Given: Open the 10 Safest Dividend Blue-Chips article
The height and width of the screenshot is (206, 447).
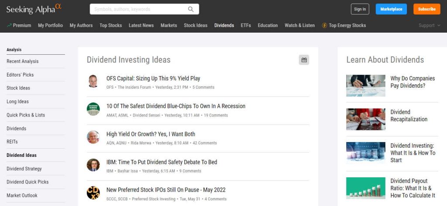Looking at the screenshot, I should (176, 106).
